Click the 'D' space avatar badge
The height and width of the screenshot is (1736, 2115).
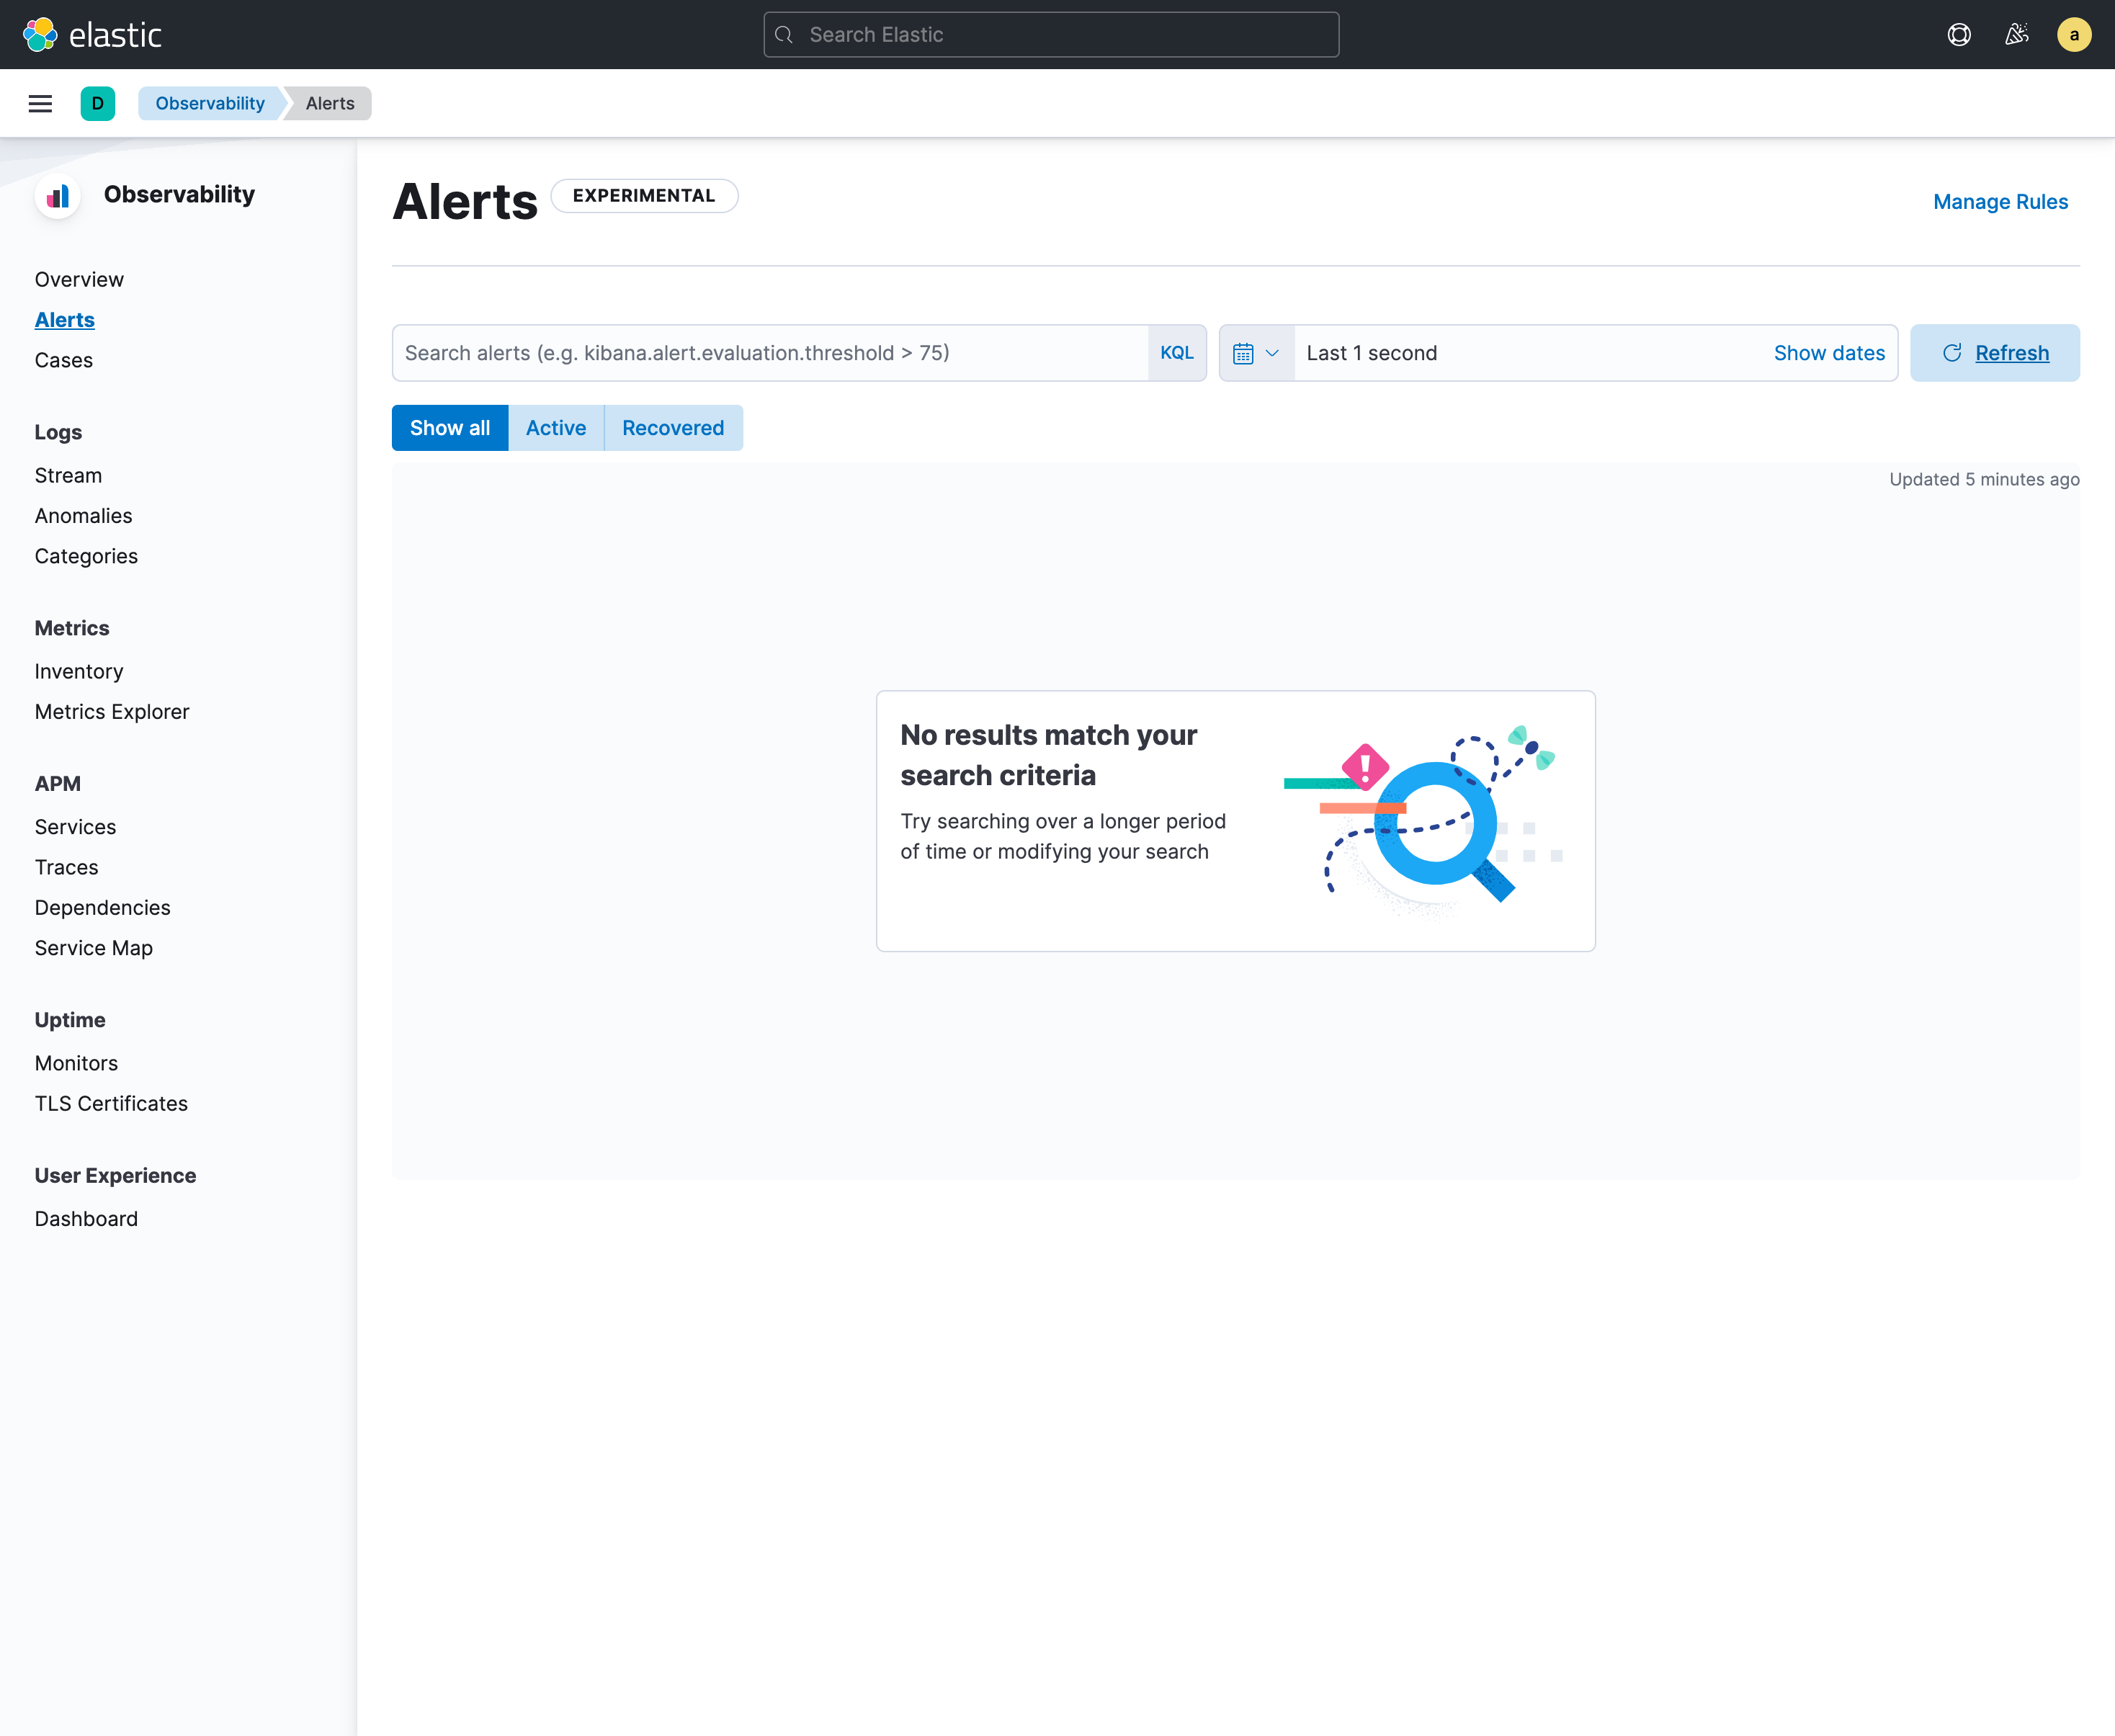[97, 103]
